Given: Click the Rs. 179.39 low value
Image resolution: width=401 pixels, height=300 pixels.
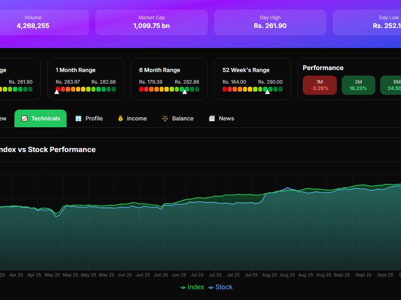Looking at the screenshot, I should click(151, 82).
